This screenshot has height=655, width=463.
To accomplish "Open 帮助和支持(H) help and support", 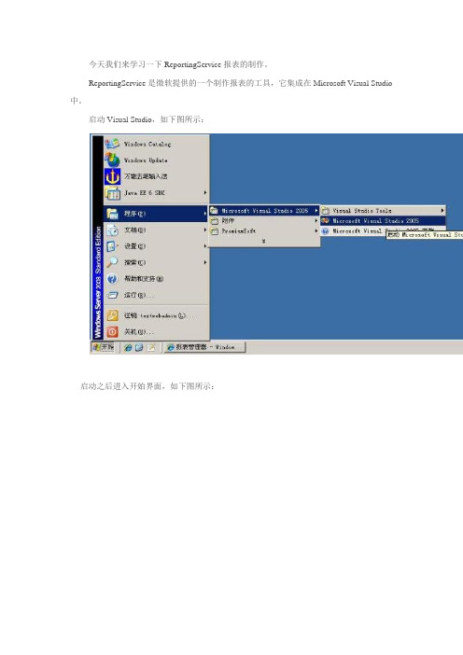I will point(156,279).
